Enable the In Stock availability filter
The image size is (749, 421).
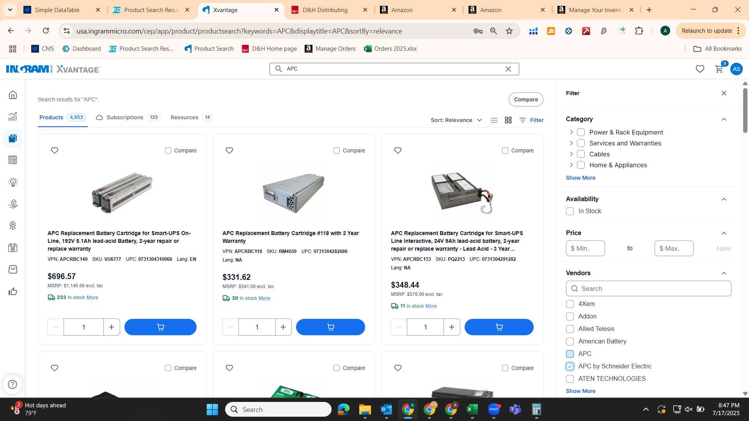(570, 211)
